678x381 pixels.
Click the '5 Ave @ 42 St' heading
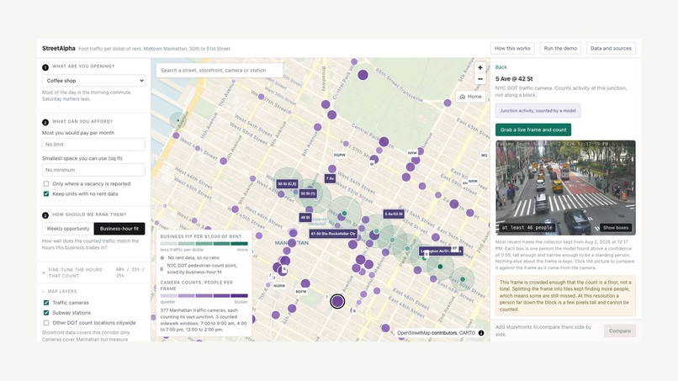514,79
